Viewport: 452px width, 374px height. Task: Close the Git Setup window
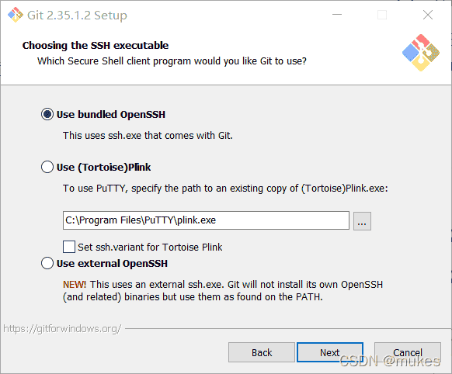click(428, 15)
